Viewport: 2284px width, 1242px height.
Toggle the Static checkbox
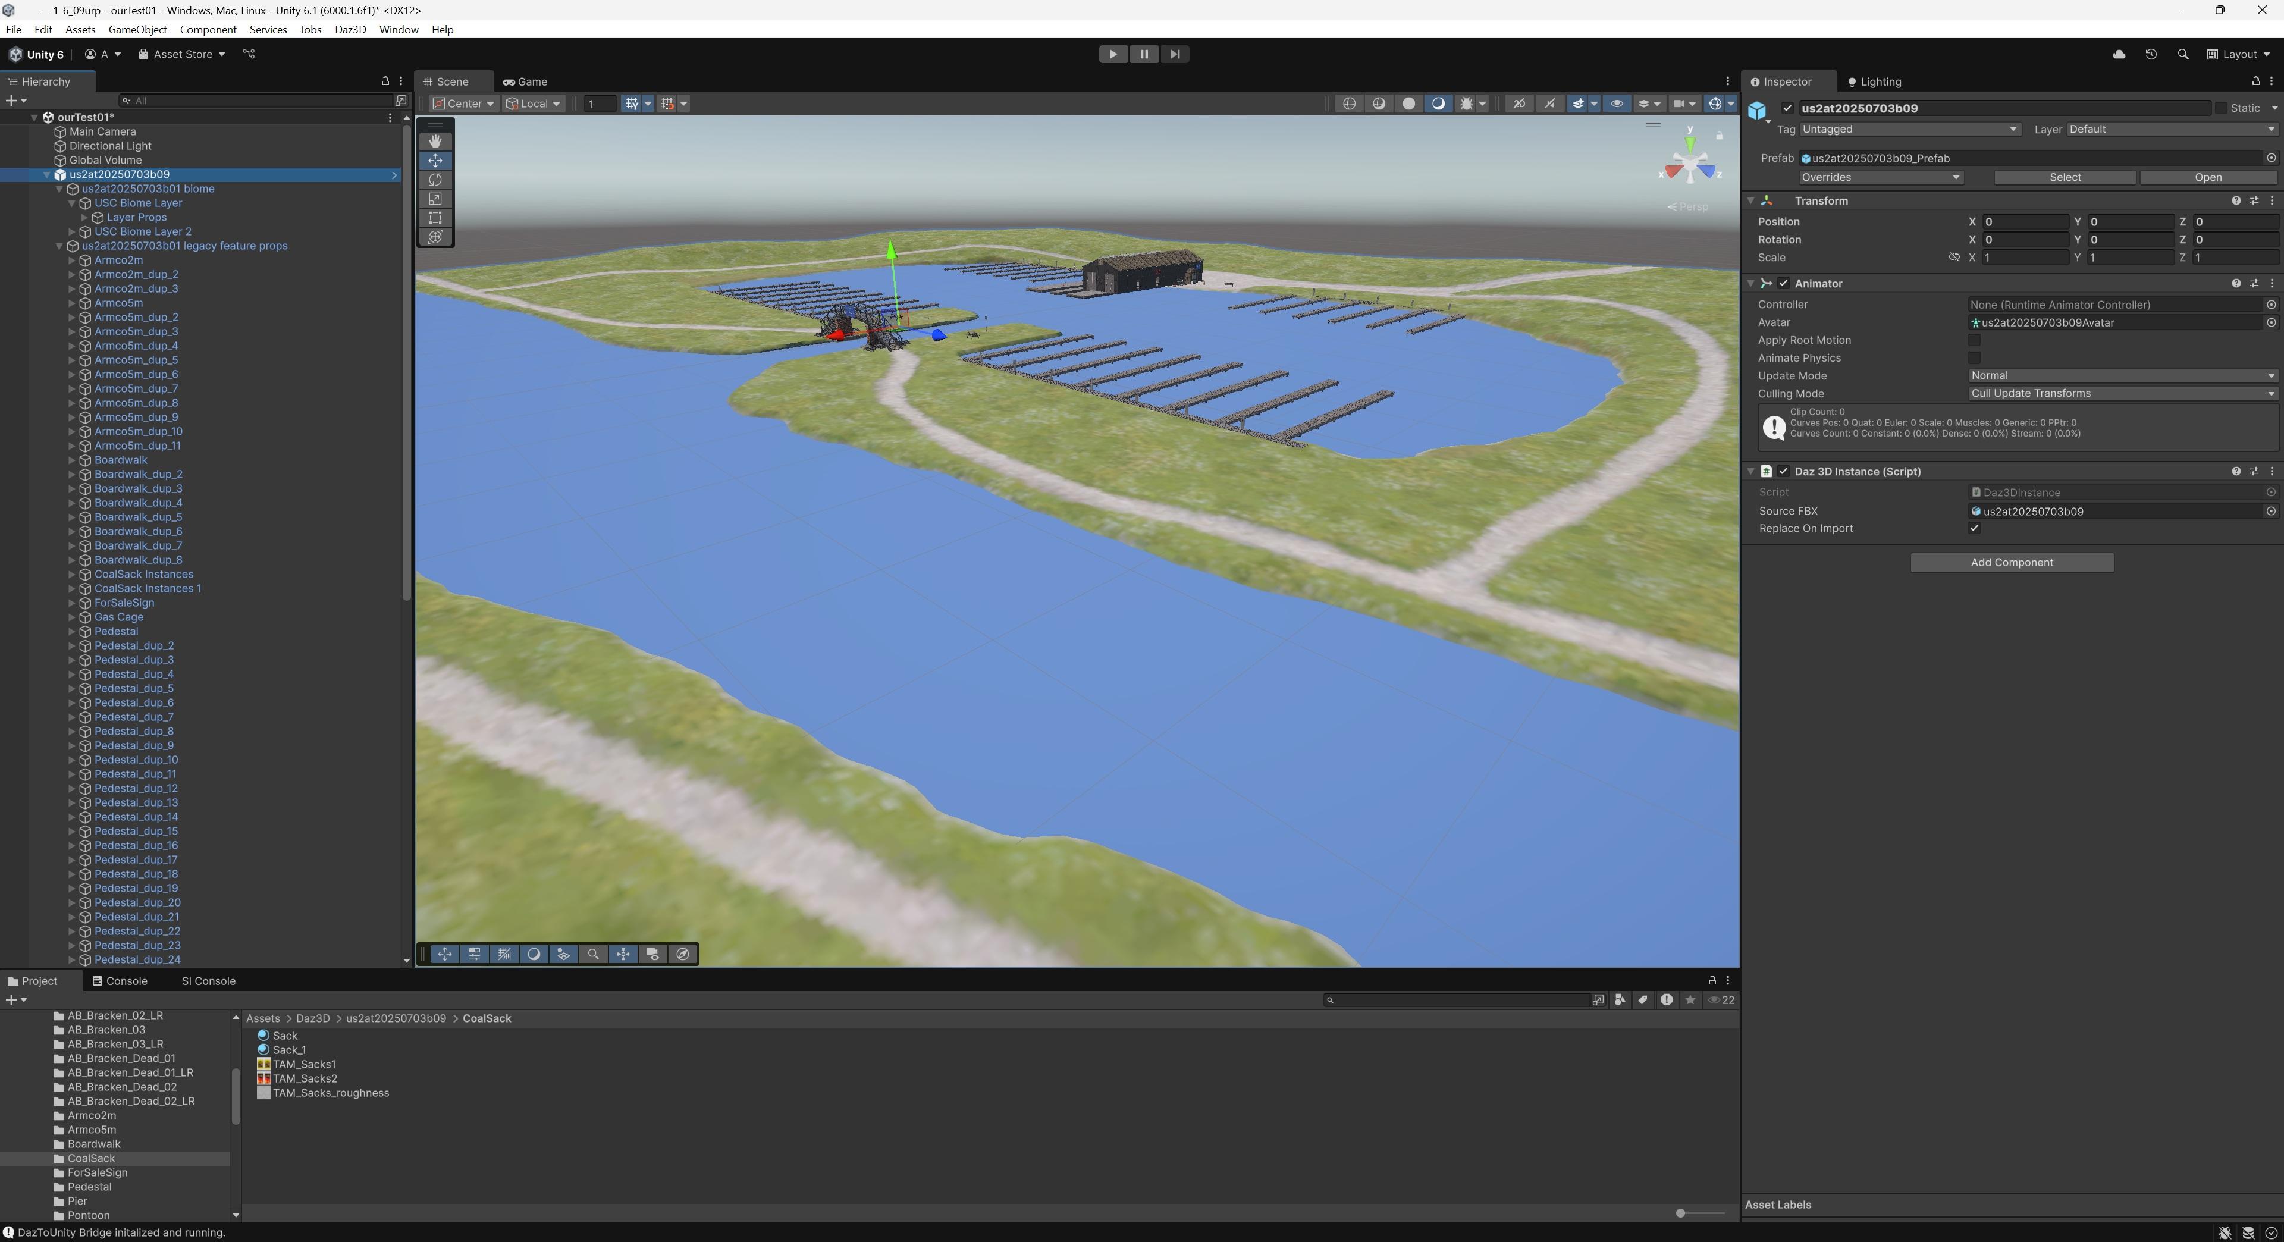(x=2221, y=108)
